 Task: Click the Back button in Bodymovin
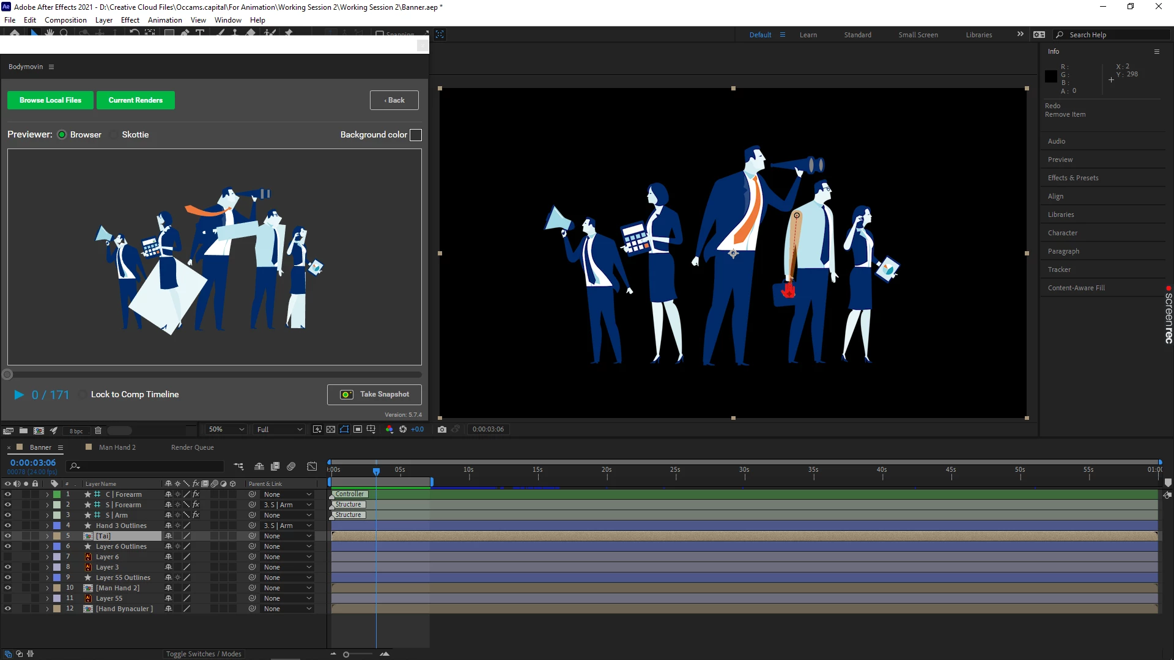point(394,100)
